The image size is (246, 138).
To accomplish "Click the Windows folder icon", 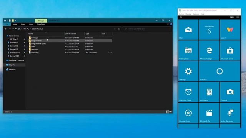I will 30,49.
